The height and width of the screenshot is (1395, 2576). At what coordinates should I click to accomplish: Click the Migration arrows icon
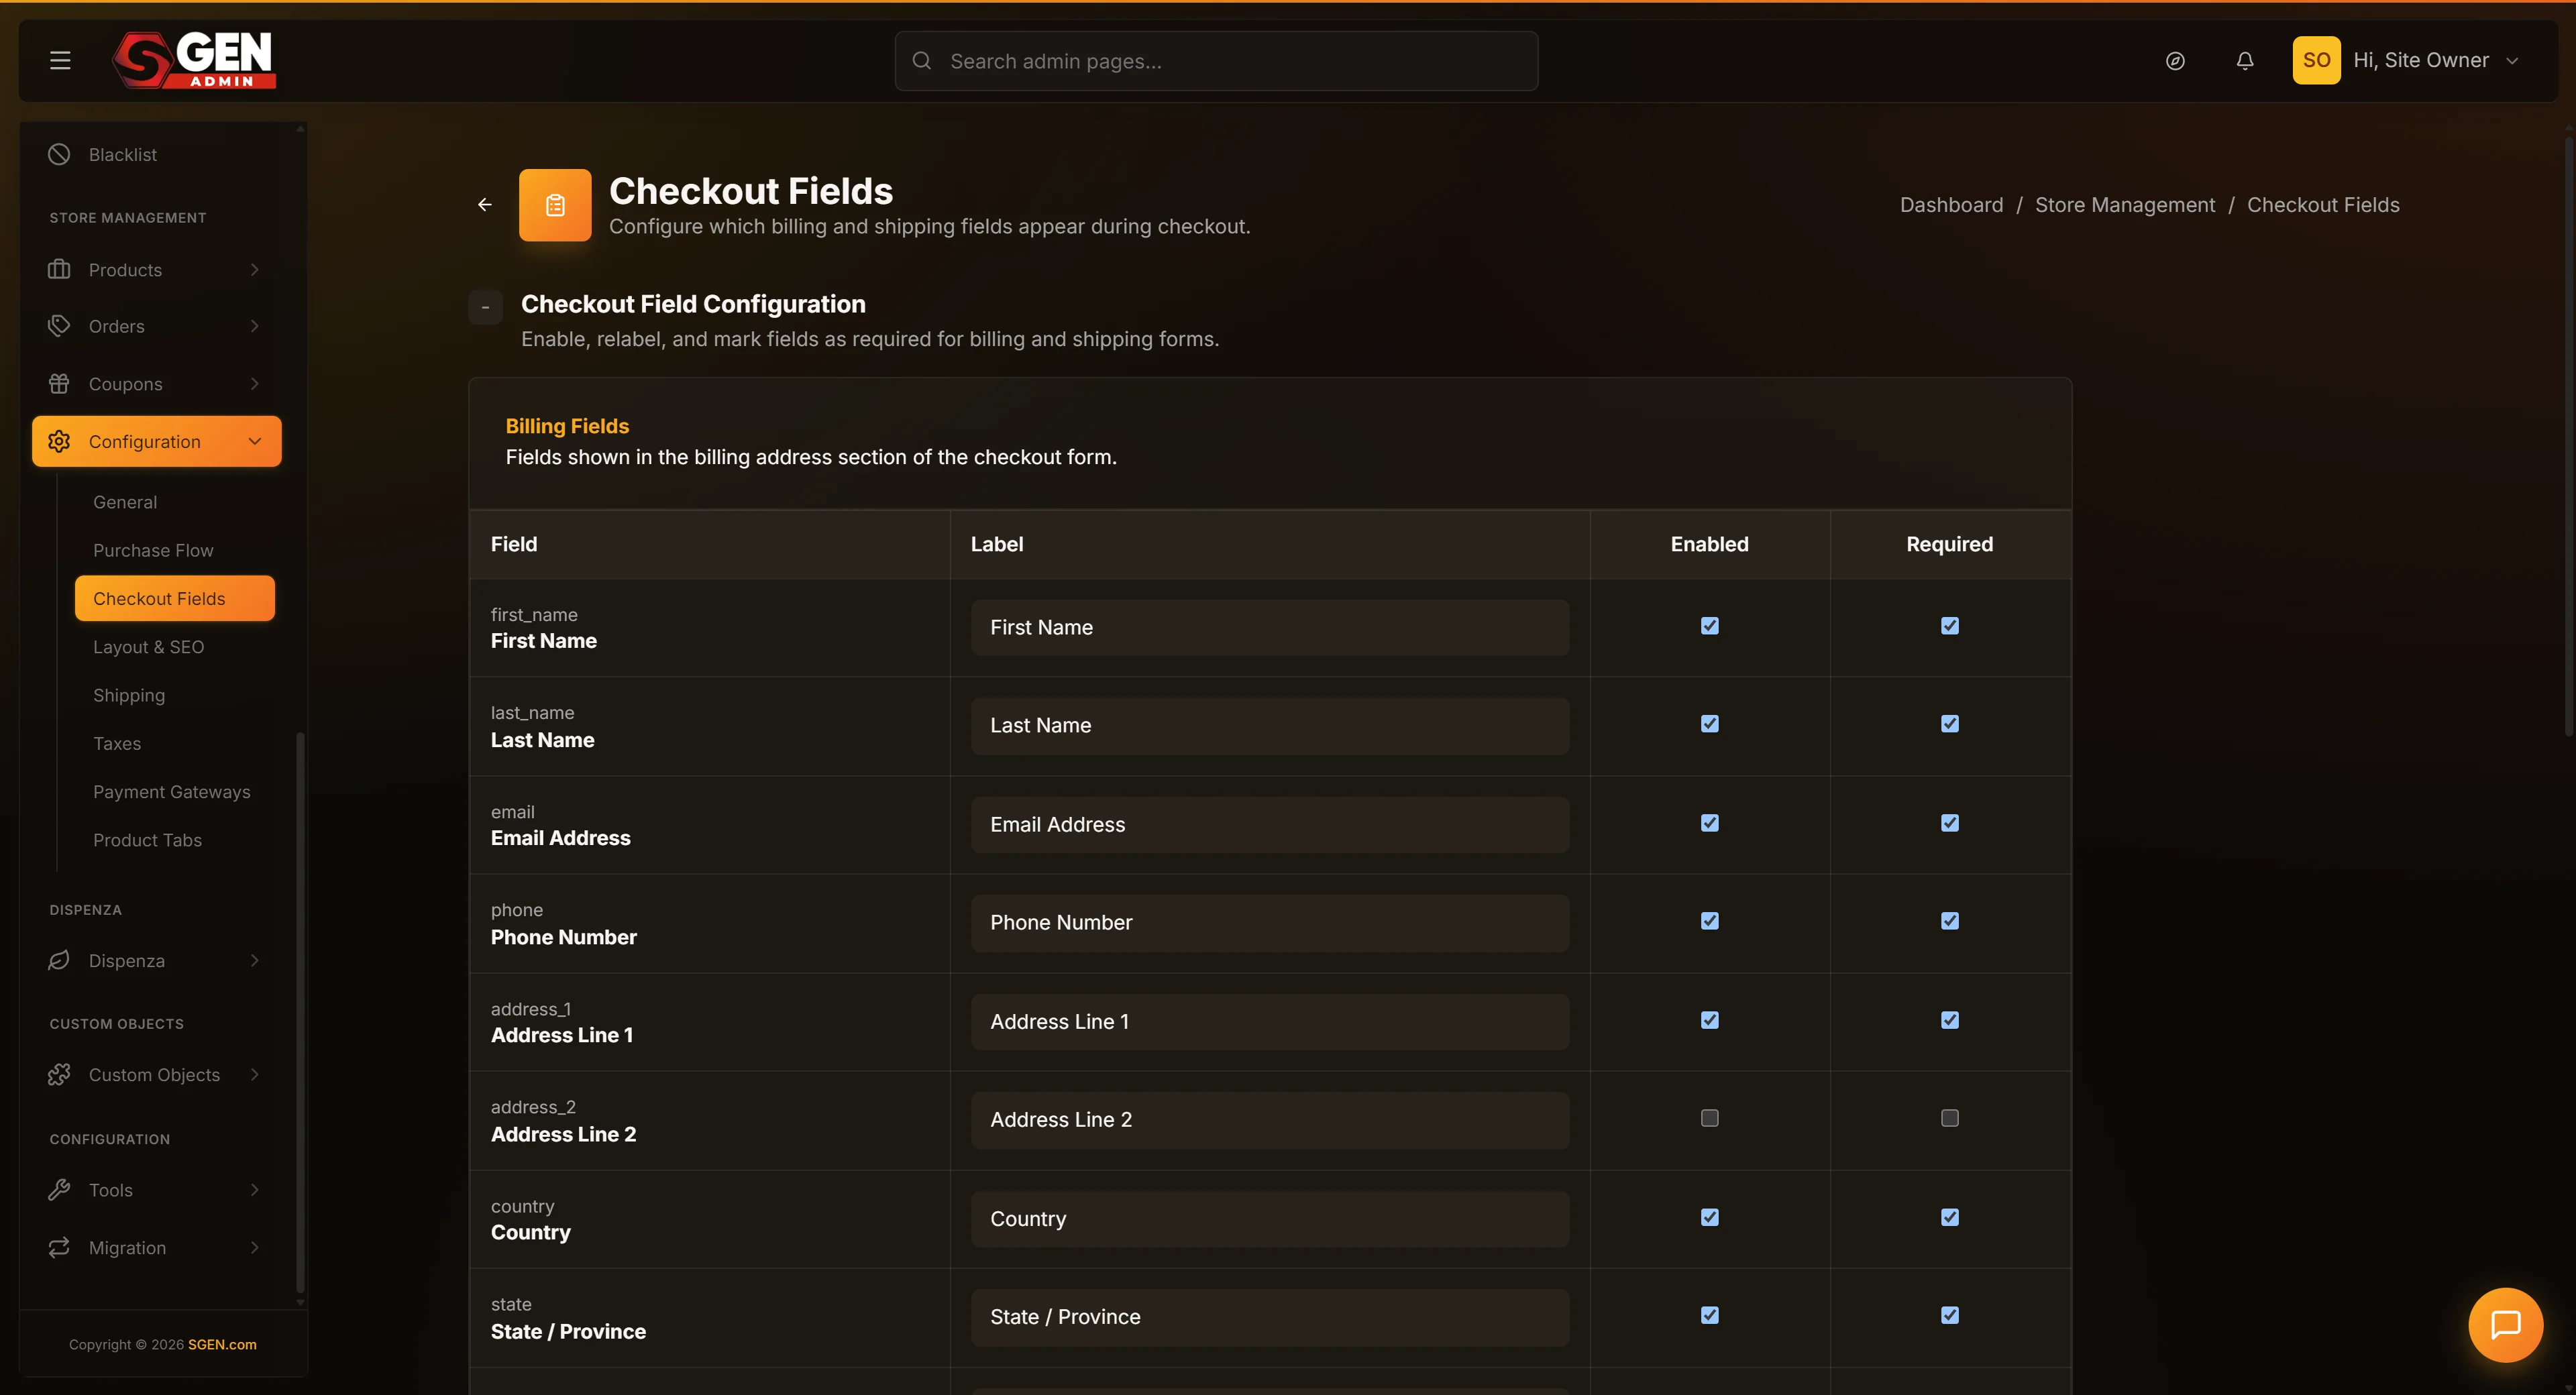coord(59,1247)
